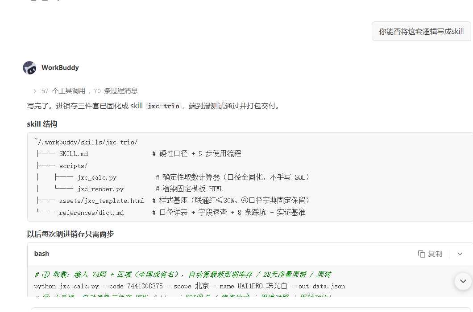Click the python jxc_calc.py command line

190,286
